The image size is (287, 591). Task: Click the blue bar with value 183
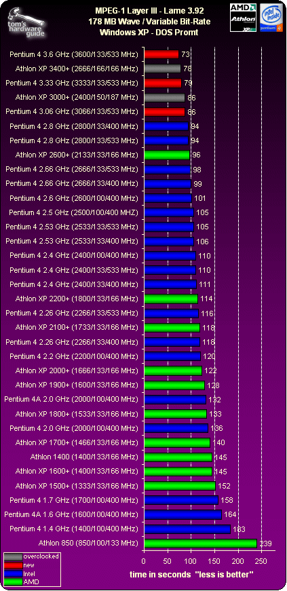(187, 529)
